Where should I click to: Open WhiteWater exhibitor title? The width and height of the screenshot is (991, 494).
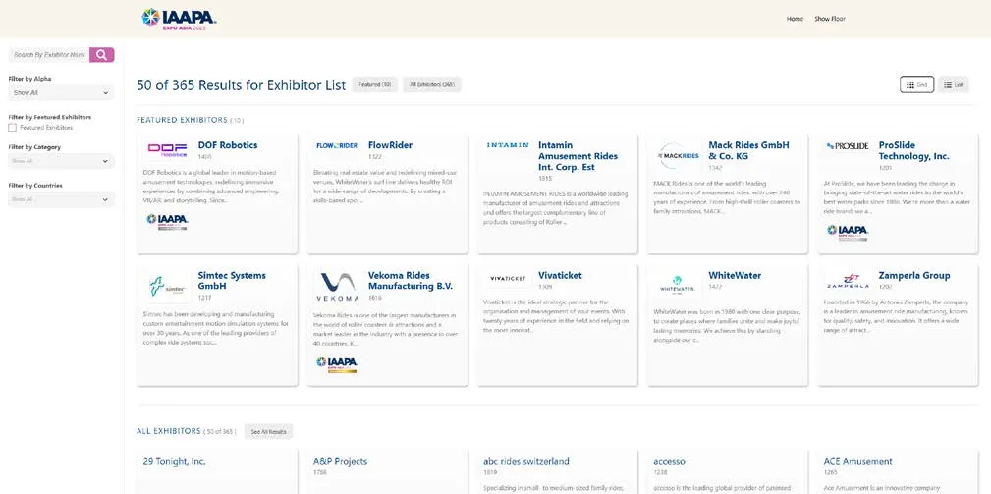[x=735, y=275]
